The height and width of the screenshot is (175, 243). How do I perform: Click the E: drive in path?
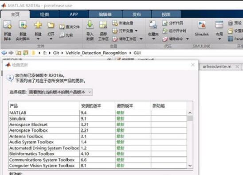pyautogui.click(x=45, y=53)
